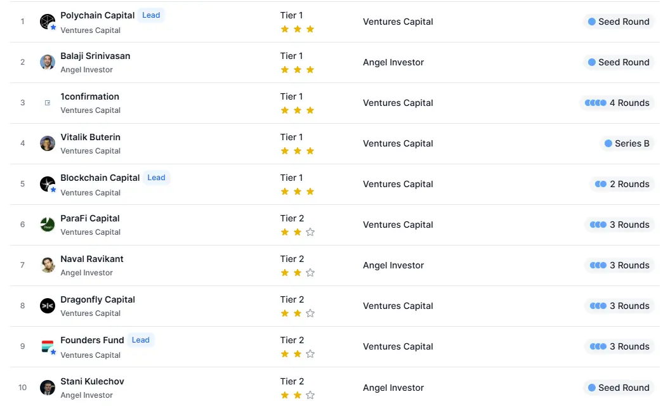
Task: Click the Series B badge for Vitalik Buterin
Action: pyautogui.click(x=627, y=143)
